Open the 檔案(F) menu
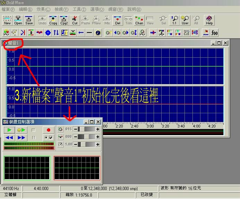 tap(8, 9)
